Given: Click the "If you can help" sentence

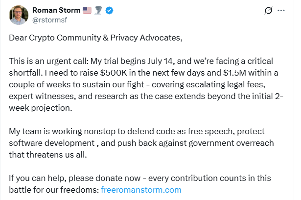Looking at the screenshot, I should pyautogui.click(x=39, y=179).
